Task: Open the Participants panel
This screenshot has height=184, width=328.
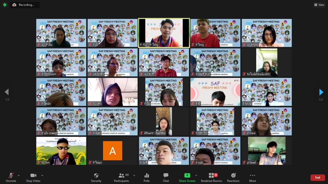Action: 121,177
